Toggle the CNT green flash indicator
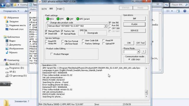The image size is (189, 106). click(x=68, y=19)
